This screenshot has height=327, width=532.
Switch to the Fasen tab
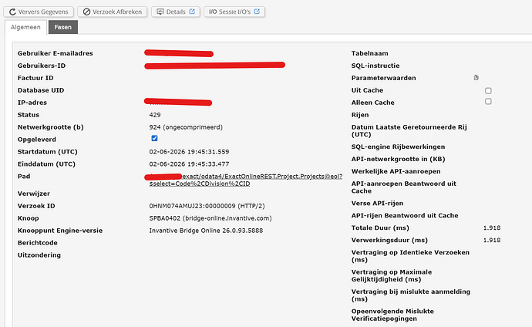(63, 27)
